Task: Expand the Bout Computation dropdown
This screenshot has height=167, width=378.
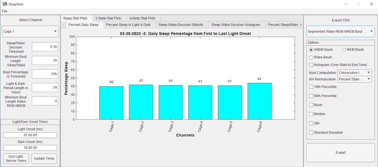Action: click(x=355, y=73)
